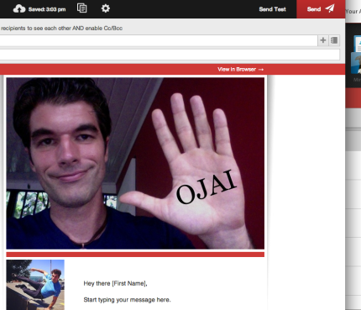Select the small kick pose thumbnail
The height and width of the screenshot is (310, 361).
(x=35, y=285)
